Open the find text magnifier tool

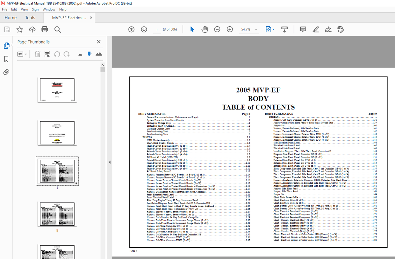coord(57,30)
